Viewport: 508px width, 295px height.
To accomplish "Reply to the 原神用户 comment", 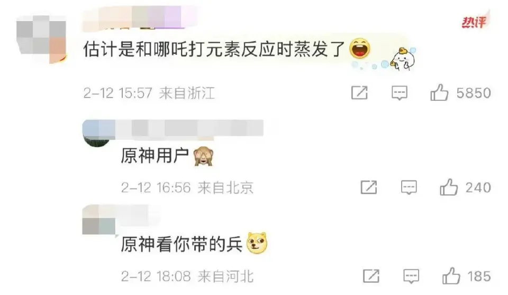I will [409, 187].
